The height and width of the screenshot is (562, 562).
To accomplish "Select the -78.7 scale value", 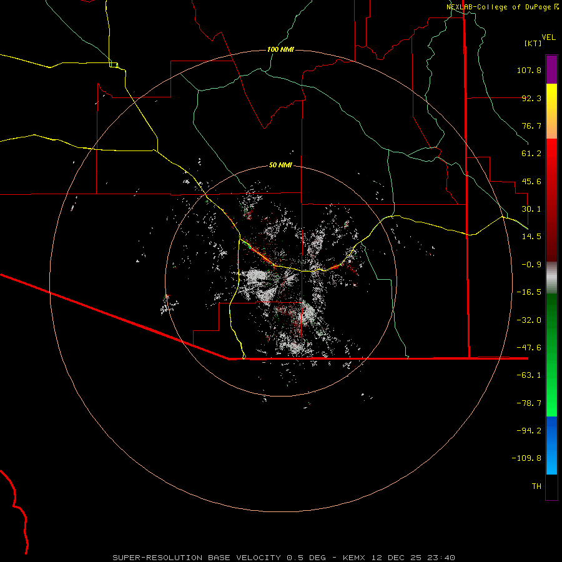I will click(x=529, y=403).
